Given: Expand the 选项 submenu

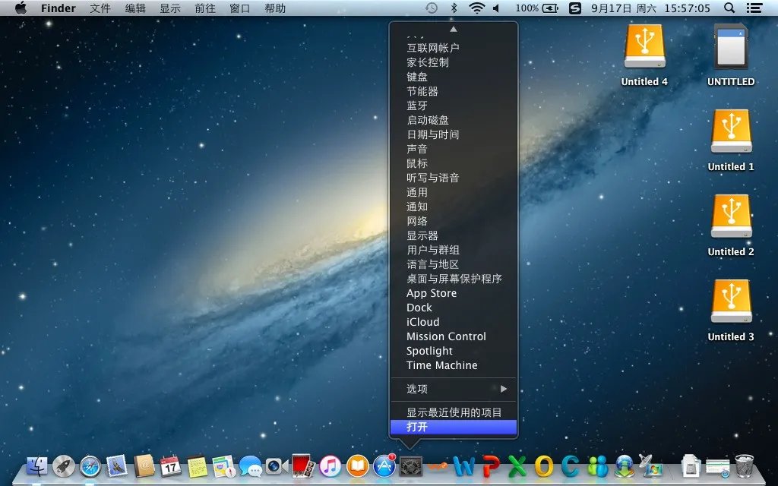Looking at the screenshot, I should (x=454, y=389).
